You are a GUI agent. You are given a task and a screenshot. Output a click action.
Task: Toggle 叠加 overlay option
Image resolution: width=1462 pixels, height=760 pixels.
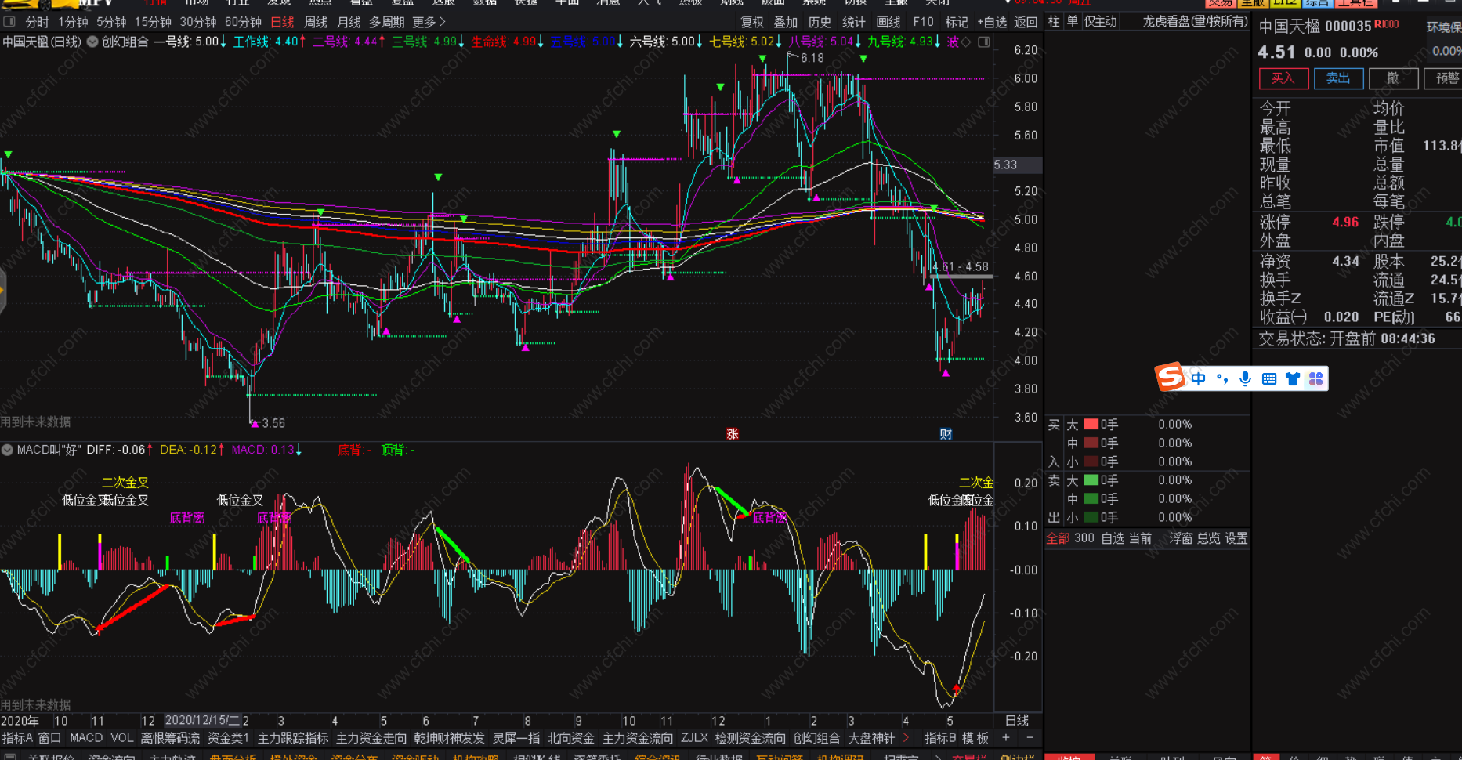(x=786, y=22)
